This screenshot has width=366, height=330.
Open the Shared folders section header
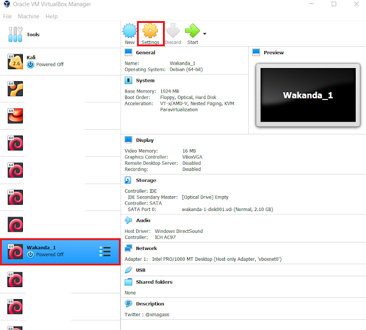point(154,282)
